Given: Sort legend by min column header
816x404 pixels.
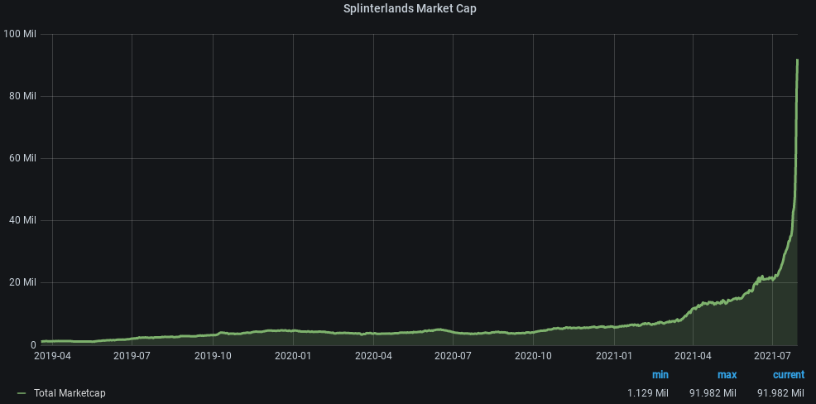Looking at the screenshot, I should 660,375.
